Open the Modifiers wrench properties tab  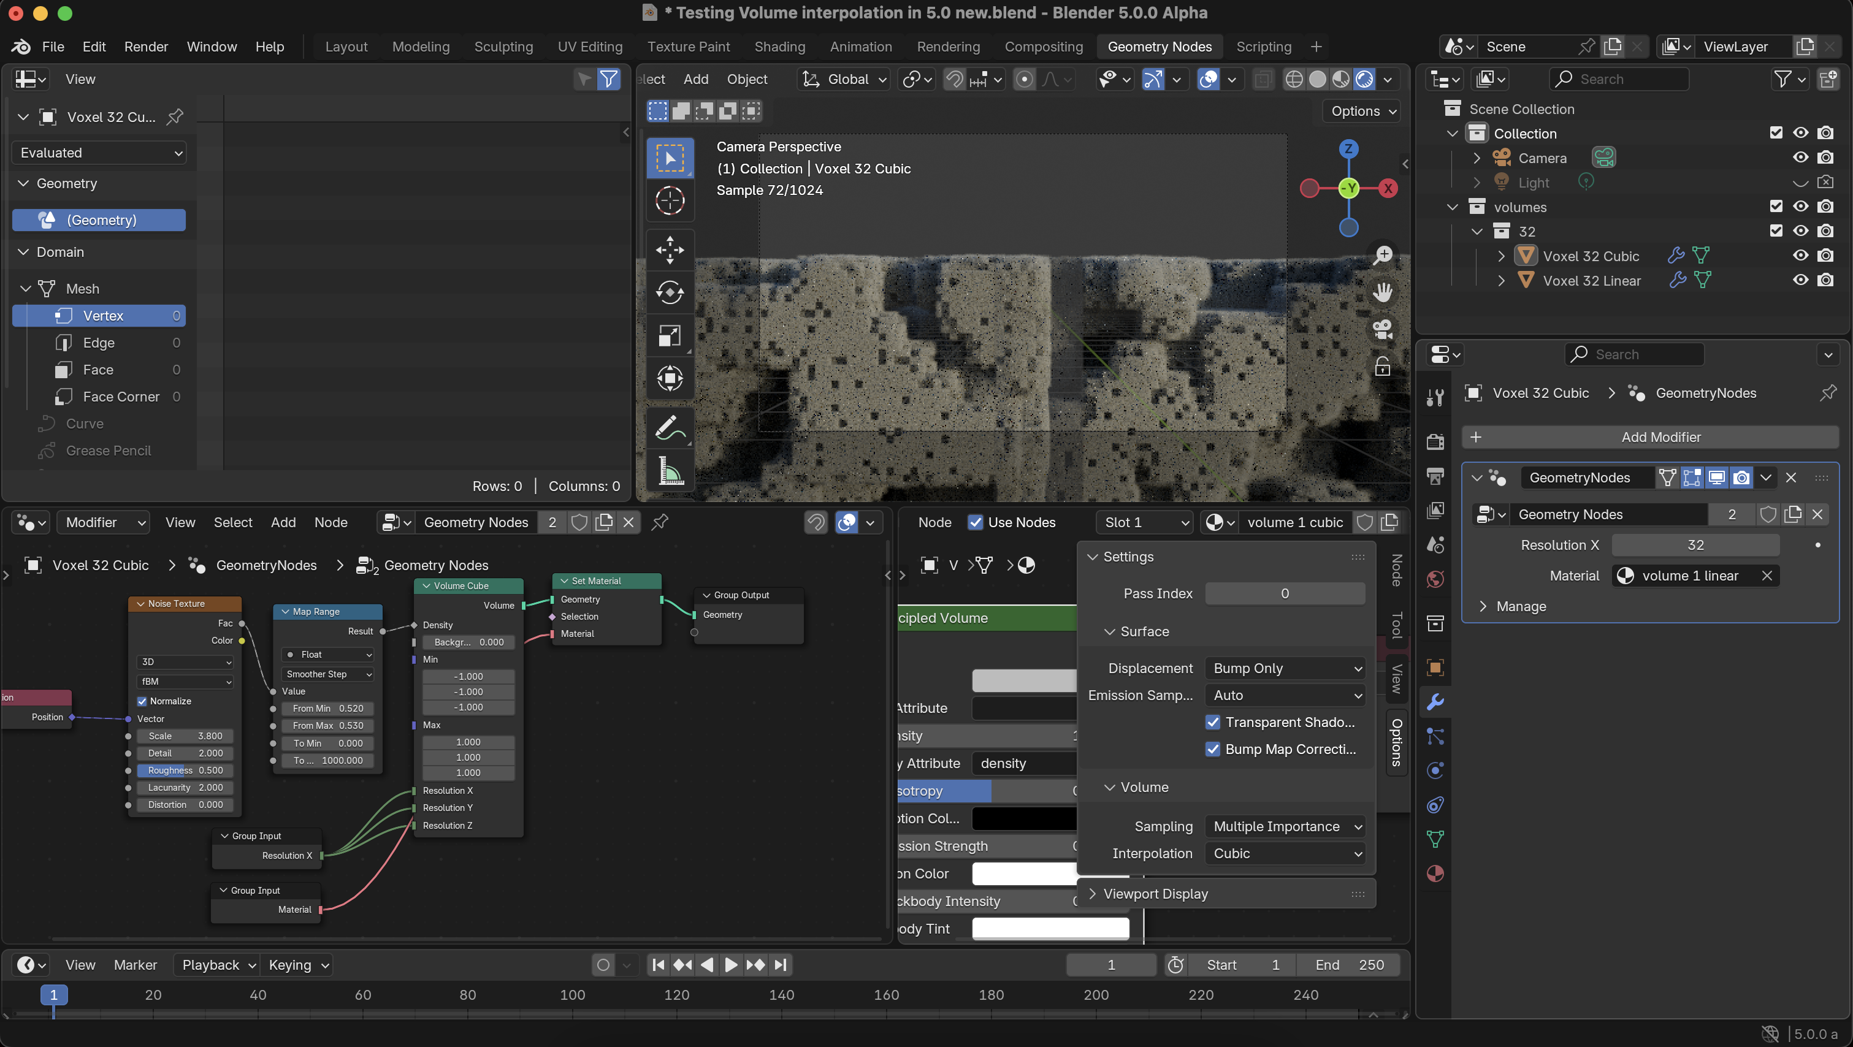[x=1435, y=701]
